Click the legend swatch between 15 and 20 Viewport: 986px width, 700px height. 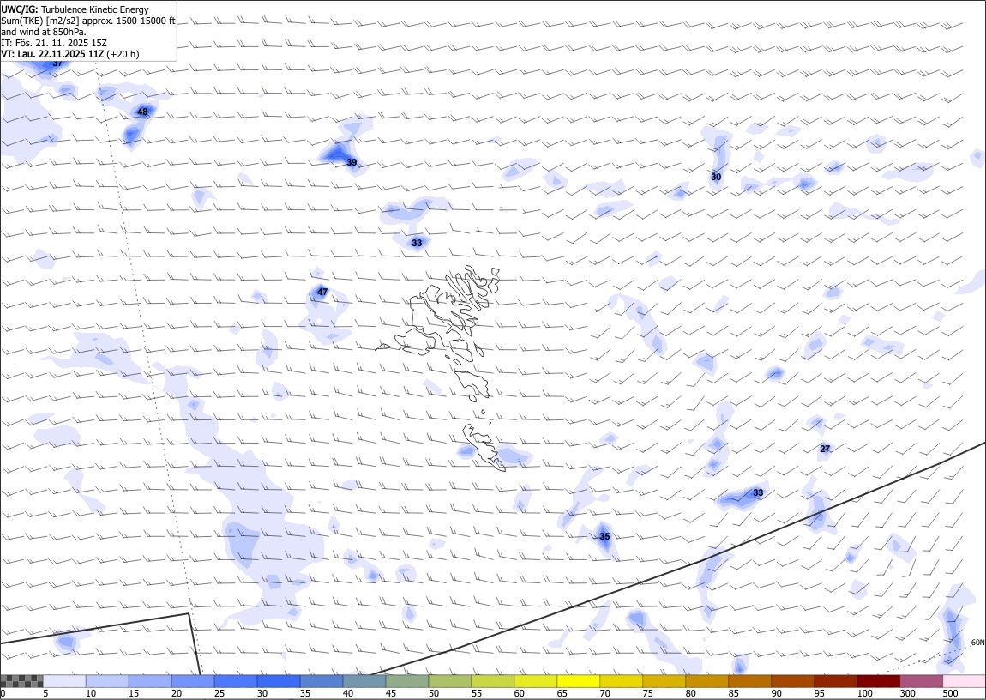[150, 680]
